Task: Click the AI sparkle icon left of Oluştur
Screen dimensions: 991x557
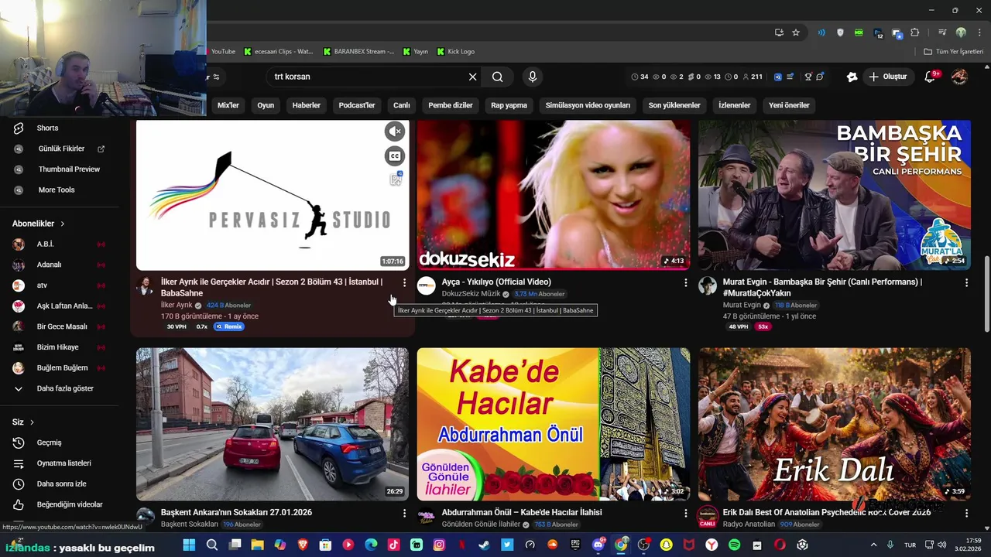Action: coord(852,77)
